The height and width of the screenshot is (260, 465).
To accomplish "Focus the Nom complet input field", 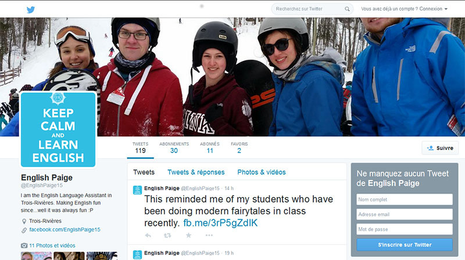I will (x=405, y=200).
